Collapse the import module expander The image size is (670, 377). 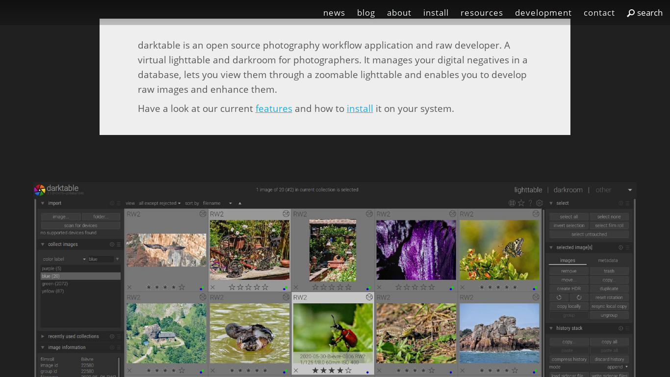(43, 203)
